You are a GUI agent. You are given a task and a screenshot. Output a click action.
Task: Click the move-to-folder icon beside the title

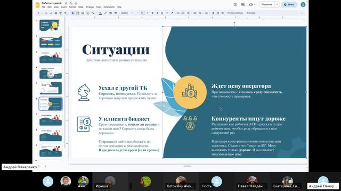pos(71,4)
